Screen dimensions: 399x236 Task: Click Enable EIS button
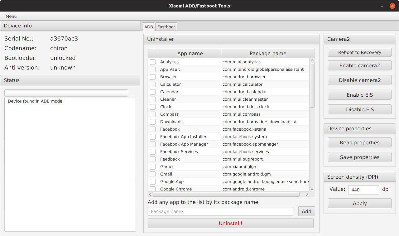point(359,95)
